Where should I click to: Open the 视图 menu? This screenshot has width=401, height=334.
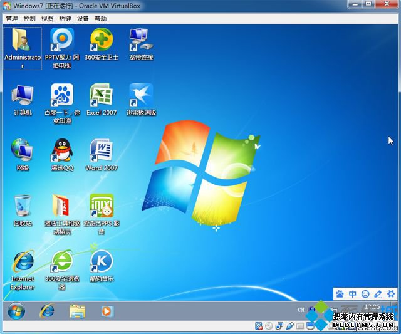47,18
